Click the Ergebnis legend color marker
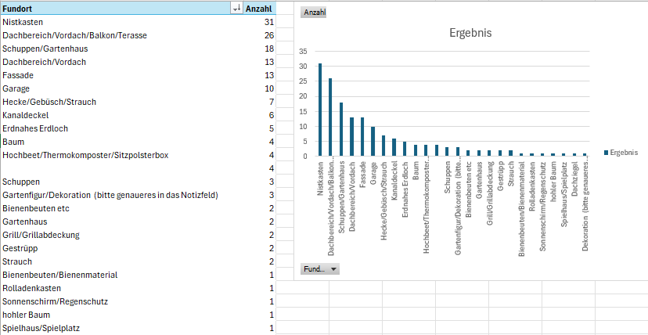 click(607, 153)
